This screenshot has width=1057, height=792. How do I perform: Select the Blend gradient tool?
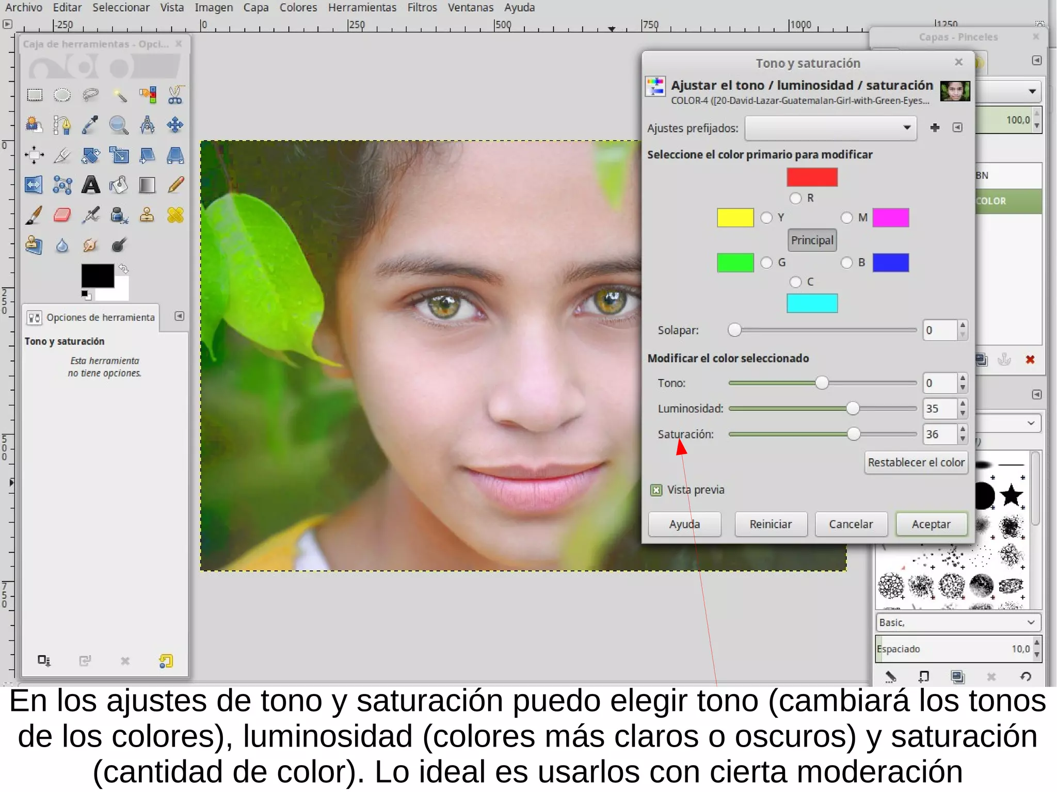(x=148, y=185)
